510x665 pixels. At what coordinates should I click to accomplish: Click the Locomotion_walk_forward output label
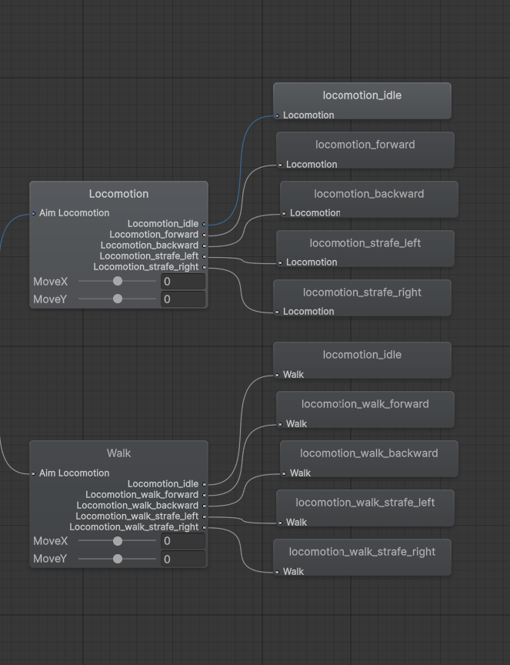(x=142, y=494)
